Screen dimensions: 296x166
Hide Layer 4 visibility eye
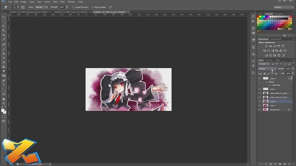tap(259, 101)
